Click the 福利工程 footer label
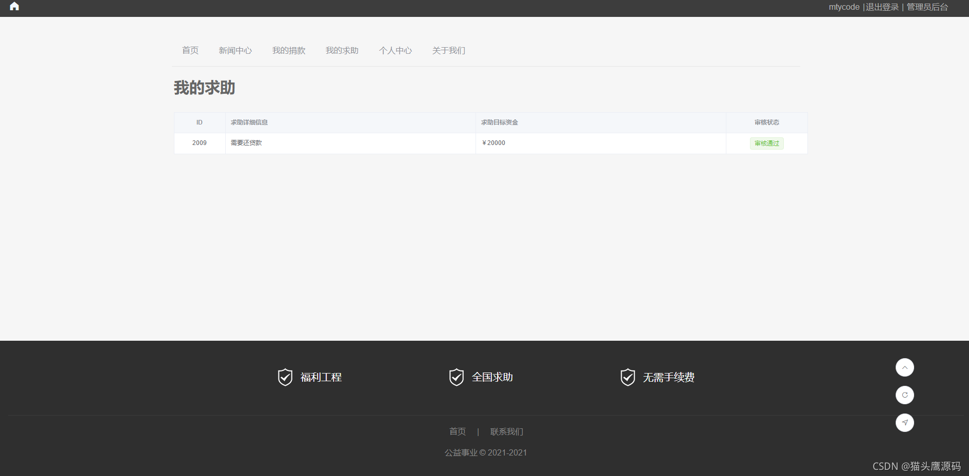 coord(321,377)
